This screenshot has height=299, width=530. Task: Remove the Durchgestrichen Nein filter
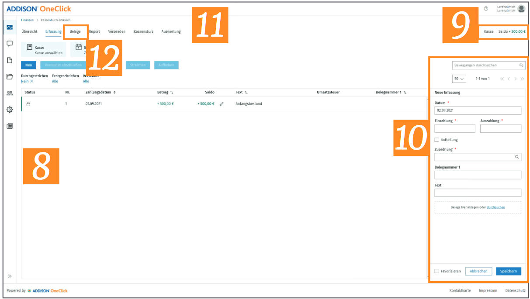(32, 81)
